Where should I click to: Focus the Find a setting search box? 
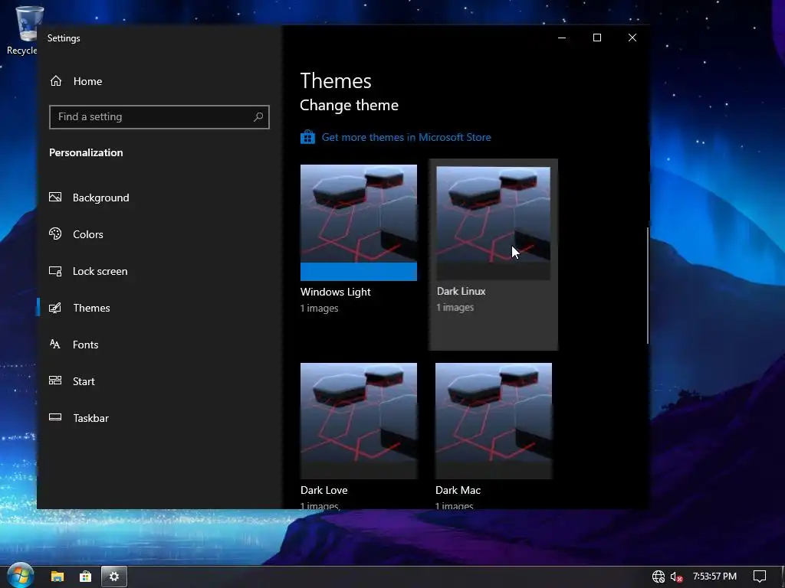click(x=159, y=117)
